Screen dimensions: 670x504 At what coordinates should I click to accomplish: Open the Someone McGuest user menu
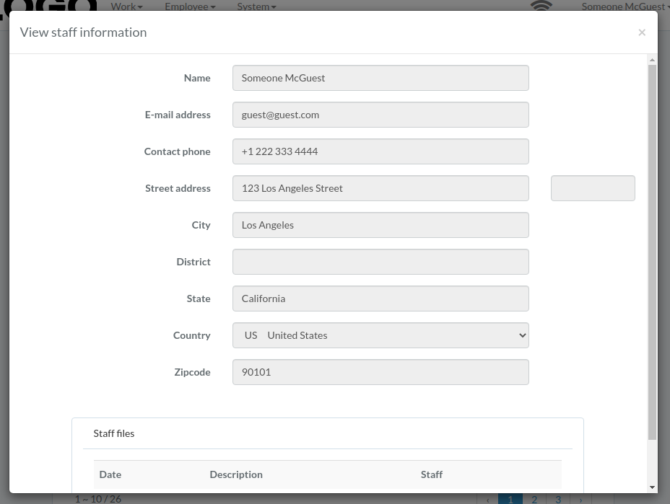coord(625,6)
